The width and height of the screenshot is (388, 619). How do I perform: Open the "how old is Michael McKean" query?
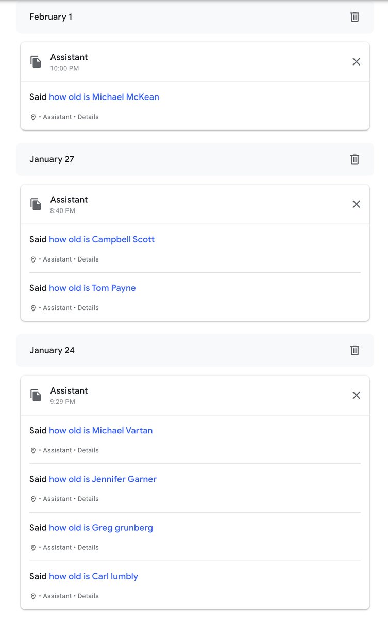tap(104, 97)
